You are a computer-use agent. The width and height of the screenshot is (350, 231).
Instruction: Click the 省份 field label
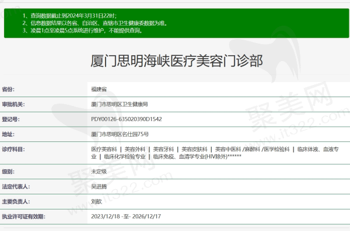point(8,90)
